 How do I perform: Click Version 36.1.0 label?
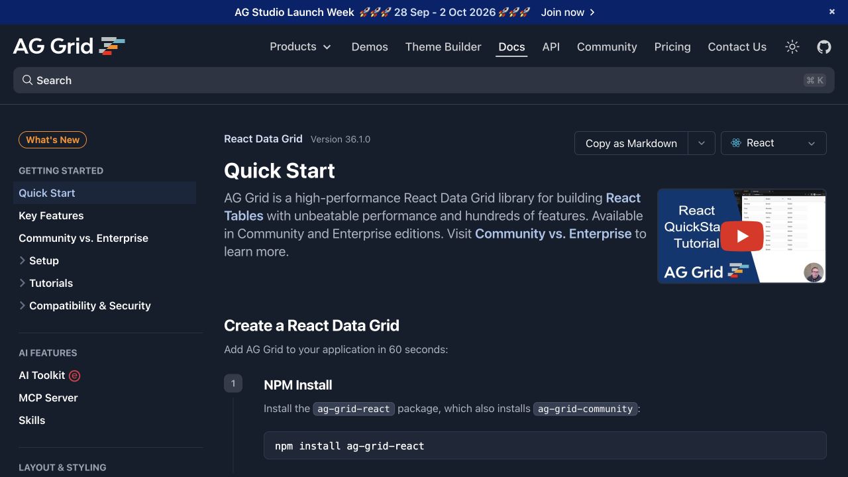[341, 139]
